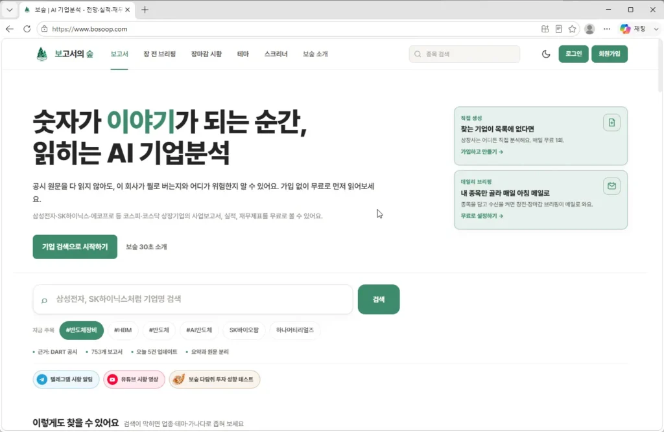Click the 근거: DART 공시 text
The width and height of the screenshot is (664, 432).
pyautogui.click(x=57, y=352)
